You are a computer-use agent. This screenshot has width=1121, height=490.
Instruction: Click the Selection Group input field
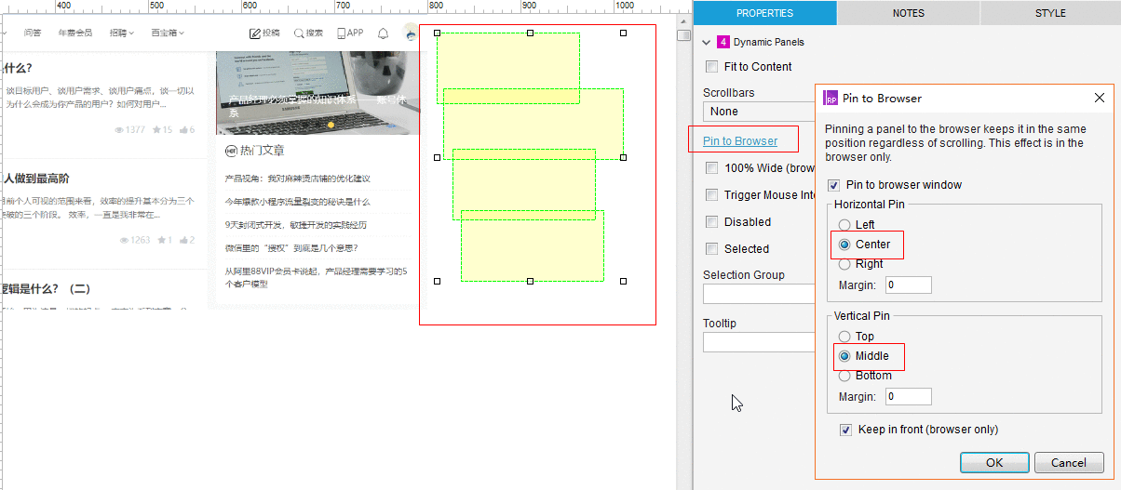pyautogui.click(x=759, y=294)
